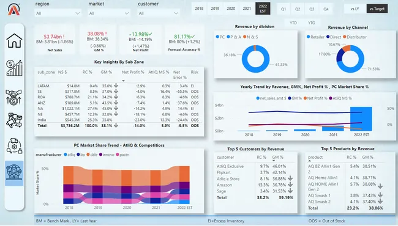Click sort arrow under customer GM % column
Viewport: 398px width, 226px height.
(x=274, y=161)
